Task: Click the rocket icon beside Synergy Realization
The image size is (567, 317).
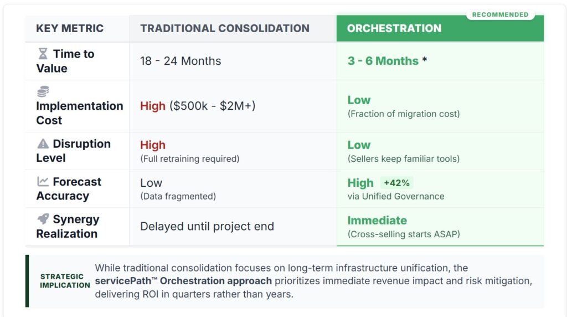Action: click(43, 219)
